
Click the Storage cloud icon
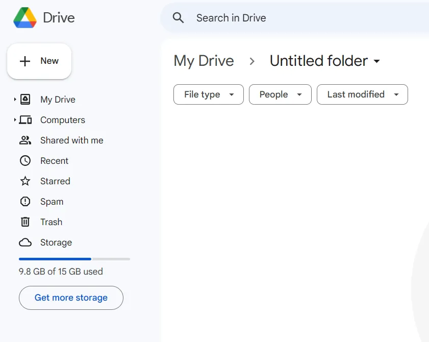25,242
